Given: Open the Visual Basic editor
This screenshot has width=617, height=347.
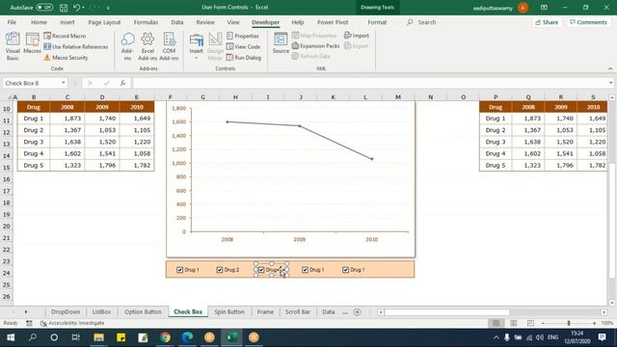Looking at the screenshot, I should click(x=13, y=46).
